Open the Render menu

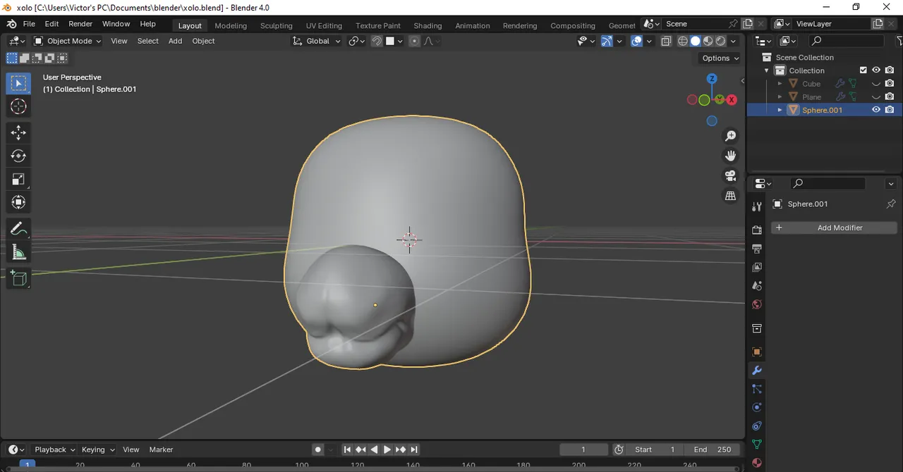[80, 24]
